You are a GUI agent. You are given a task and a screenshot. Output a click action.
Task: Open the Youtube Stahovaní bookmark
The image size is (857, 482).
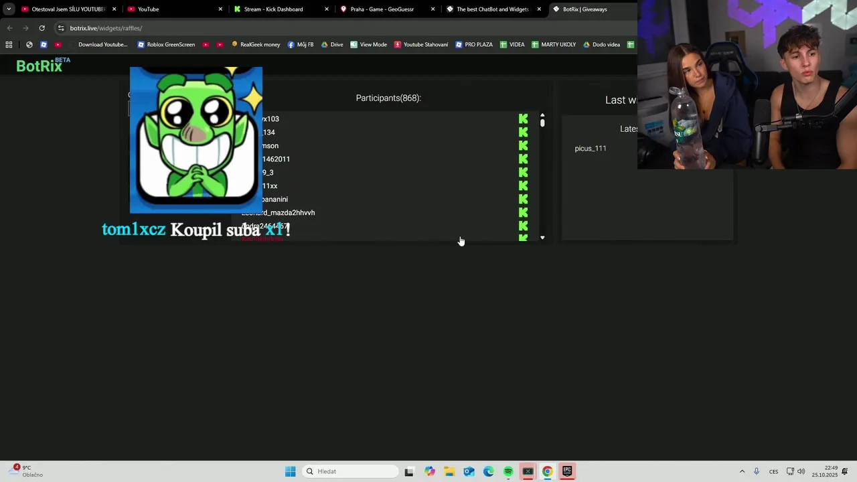[421, 45]
